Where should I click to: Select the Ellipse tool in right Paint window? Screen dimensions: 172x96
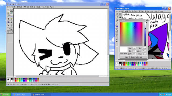point(117,36)
